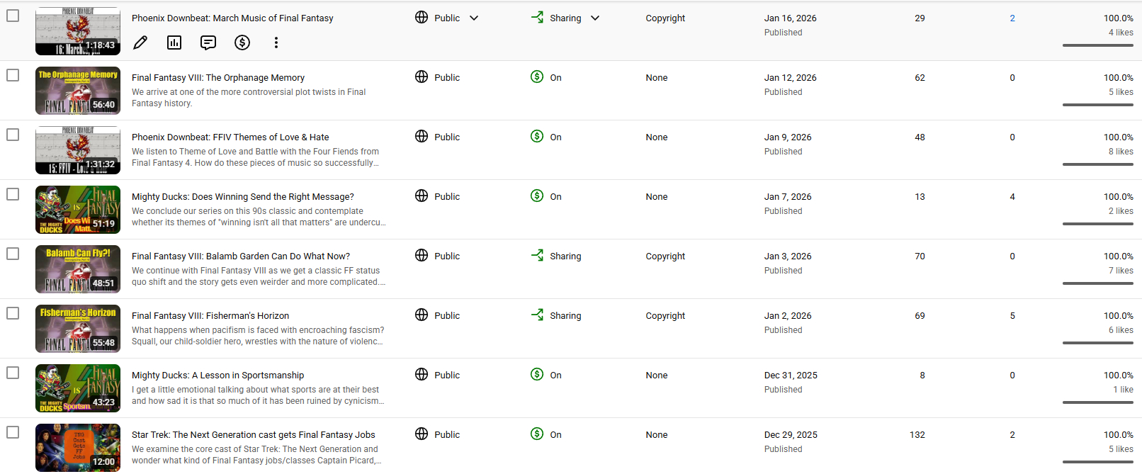Click comment count 4 for Mighty Ducks Winning
This screenshot has width=1142, height=474.
tap(1012, 197)
